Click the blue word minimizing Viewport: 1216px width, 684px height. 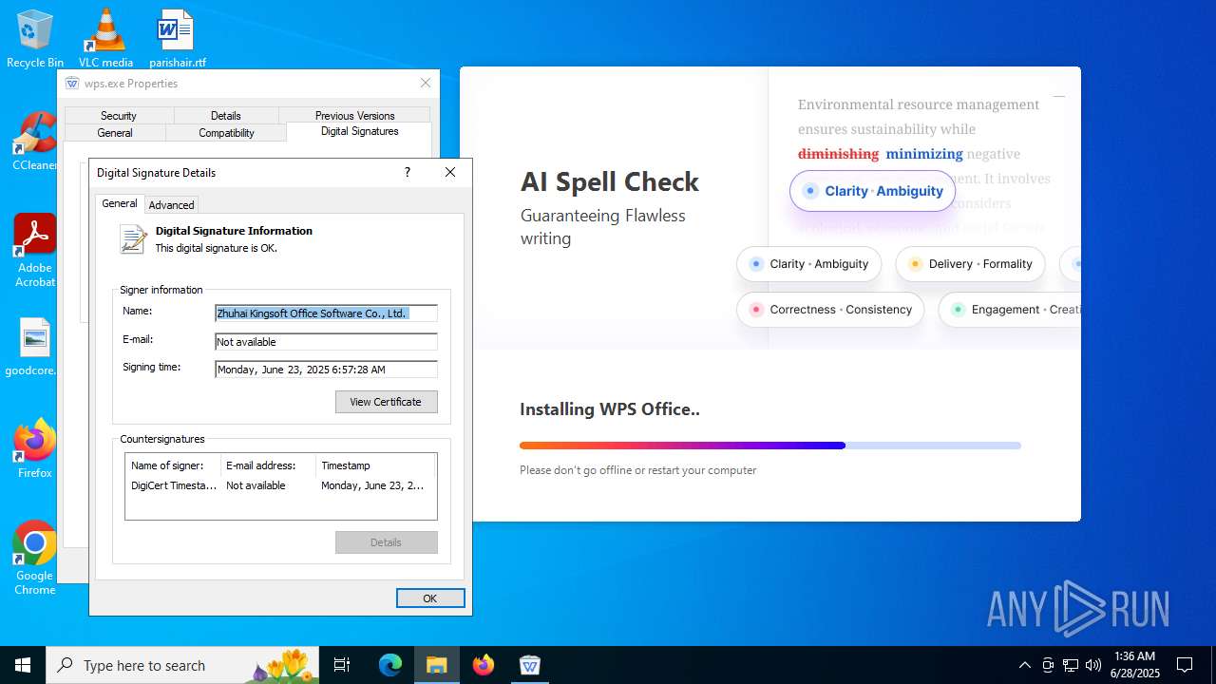tap(924, 154)
